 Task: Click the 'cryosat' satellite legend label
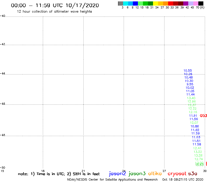point(177,174)
